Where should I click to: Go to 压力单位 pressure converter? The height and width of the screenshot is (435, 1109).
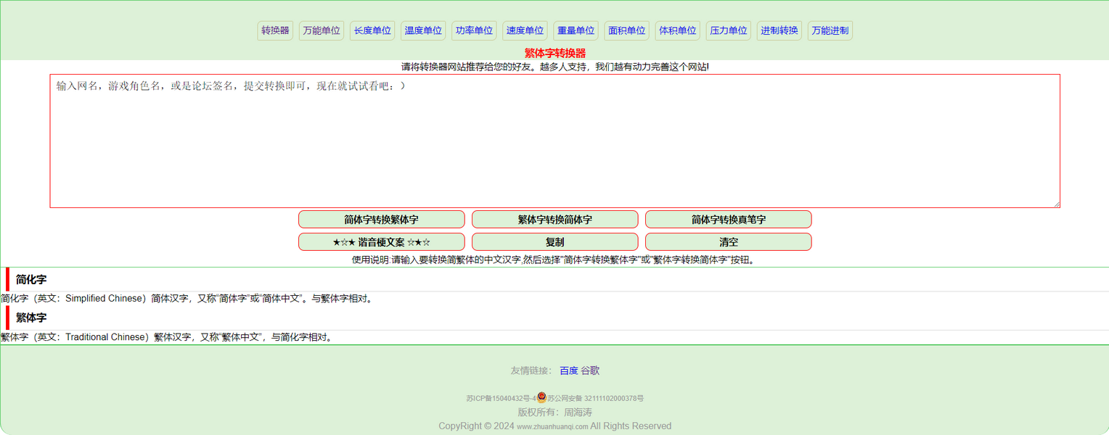pyautogui.click(x=728, y=30)
